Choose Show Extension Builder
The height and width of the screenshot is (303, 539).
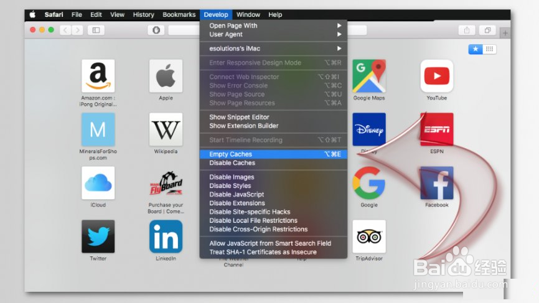273,126
